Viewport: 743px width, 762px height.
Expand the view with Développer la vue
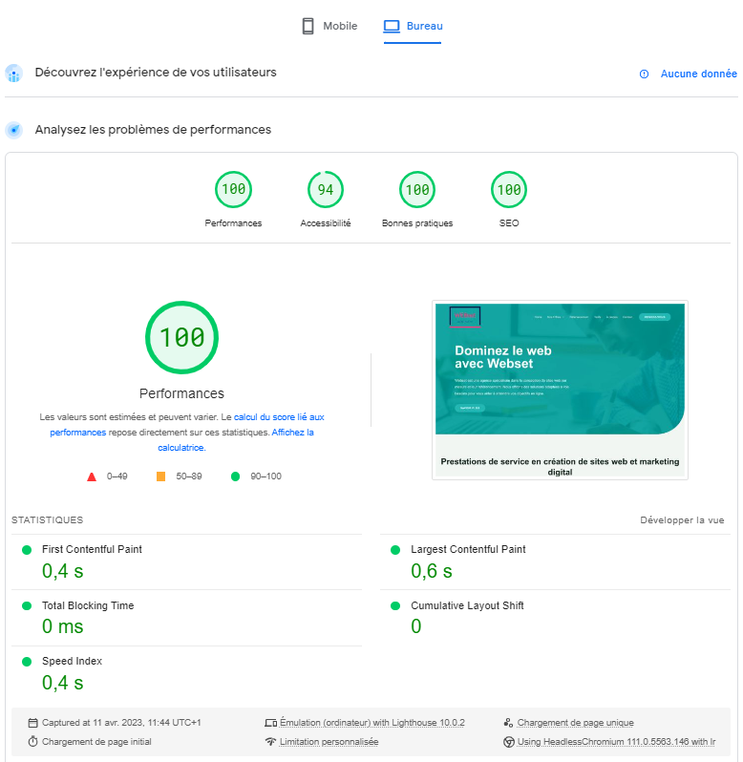(682, 520)
